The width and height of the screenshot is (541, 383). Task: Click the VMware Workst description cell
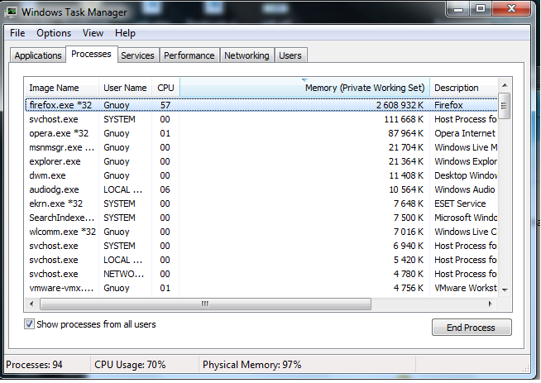click(x=466, y=288)
